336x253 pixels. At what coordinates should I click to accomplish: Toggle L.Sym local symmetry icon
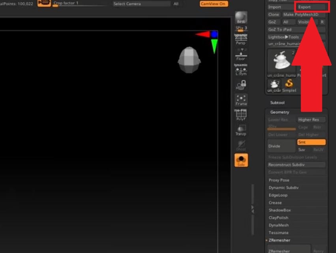[241, 70]
